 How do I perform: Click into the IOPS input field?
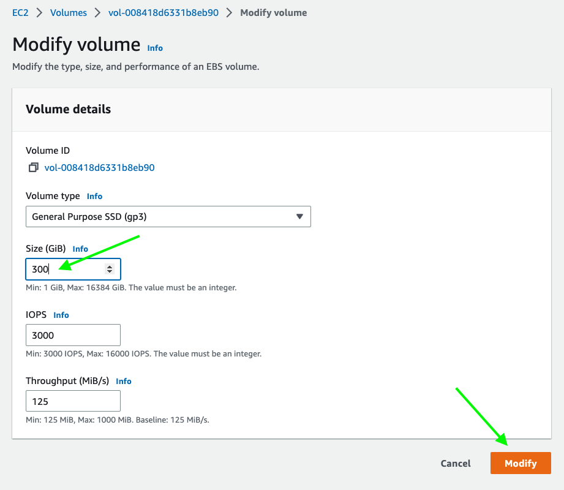pyautogui.click(x=73, y=335)
